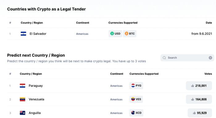Select the XCD currency badge
Image resolution: width=216 pixels, height=118 pixels.
[136, 113]
